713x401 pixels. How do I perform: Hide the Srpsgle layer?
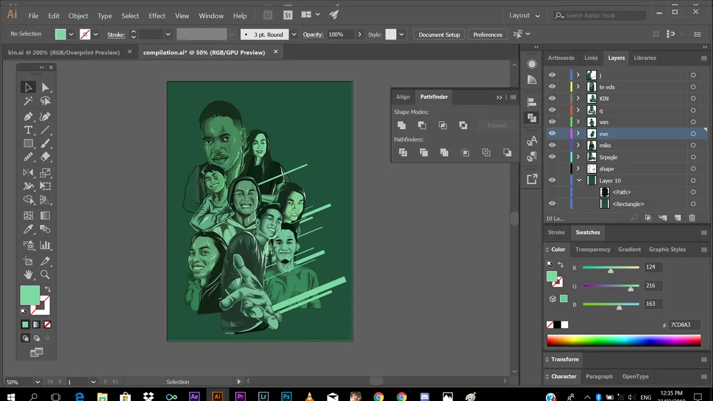552,157
